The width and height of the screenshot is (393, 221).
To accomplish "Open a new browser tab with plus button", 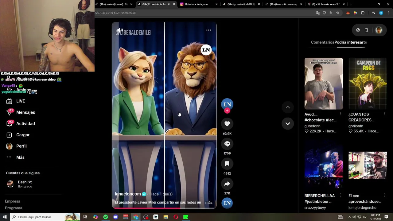I will point(351,4).
